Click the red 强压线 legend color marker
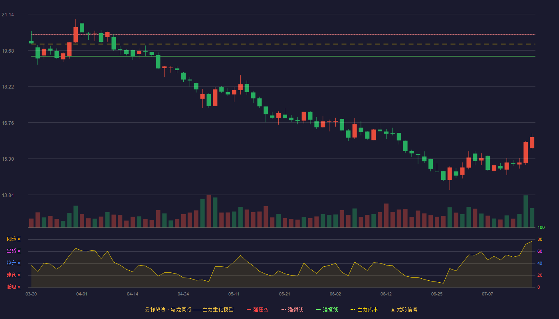Viewport: 559px width, 319px height. 249,309
